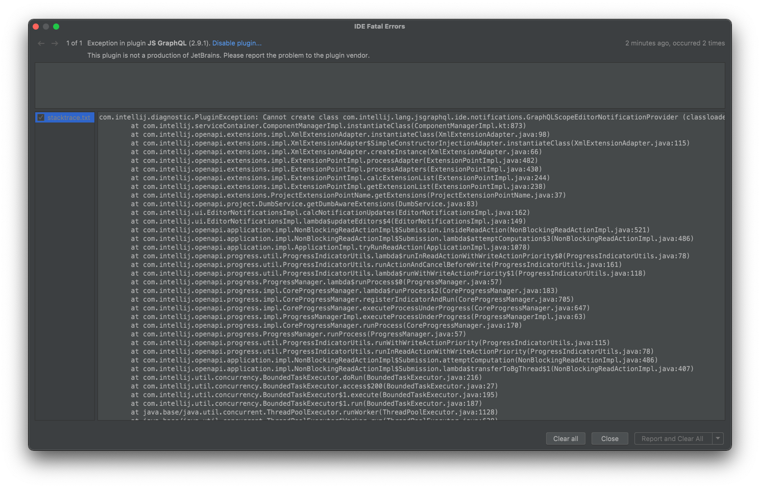The height and width of the screenshot is (488, 760).
Task: Click the ApplicationImpl.tryRunReadAction stack line
Action: coord(330,248)
